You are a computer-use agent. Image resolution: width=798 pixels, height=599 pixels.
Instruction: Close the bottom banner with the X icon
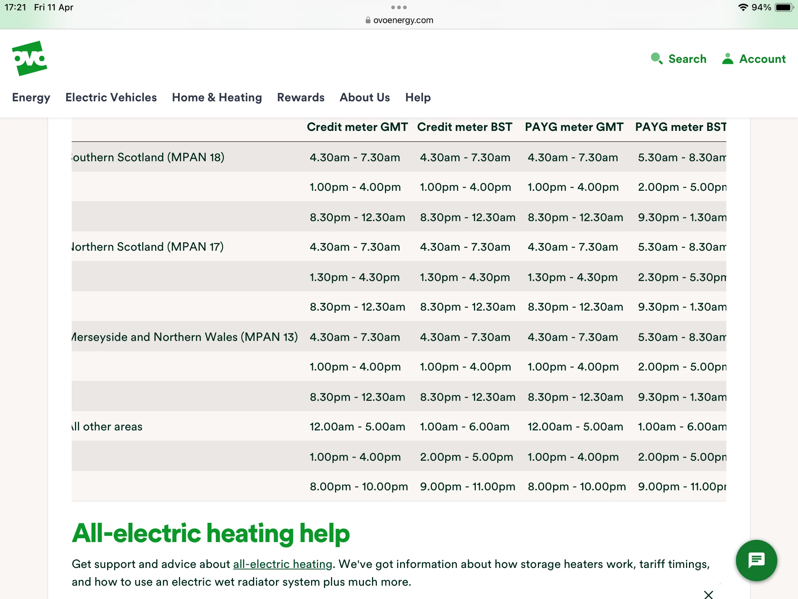pyautogui.click(x=708, y=594)
